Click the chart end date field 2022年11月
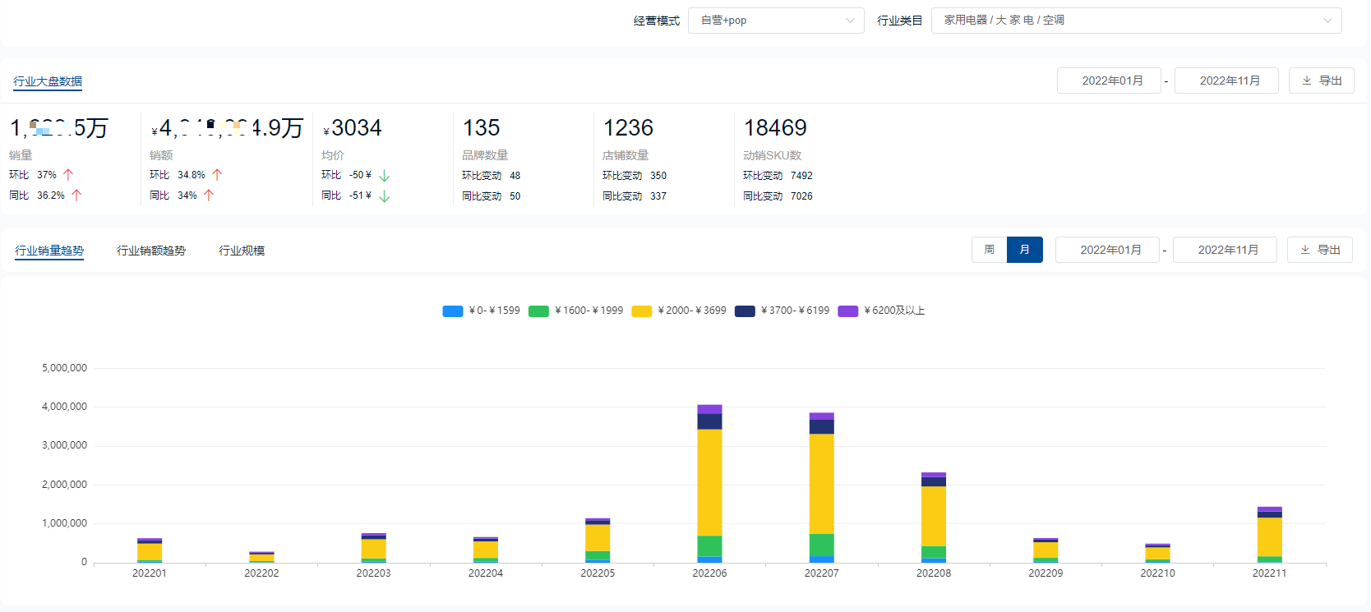Viewport: 1371px width, 612px height. (1224, 250)
